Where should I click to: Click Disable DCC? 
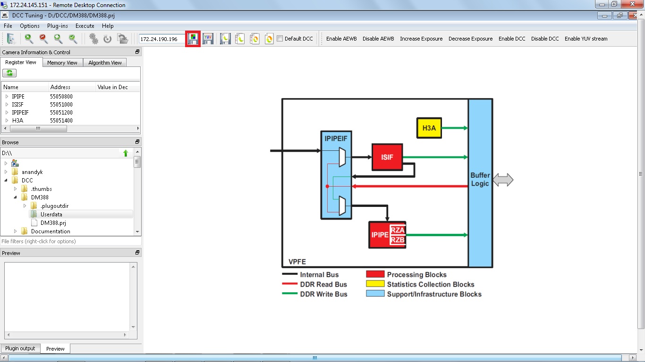click(545, 39)
